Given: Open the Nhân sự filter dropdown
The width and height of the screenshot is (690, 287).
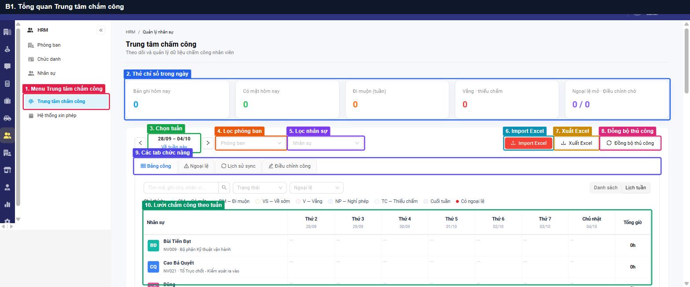Looking at the screenshot, I should [x=326, y=143].
